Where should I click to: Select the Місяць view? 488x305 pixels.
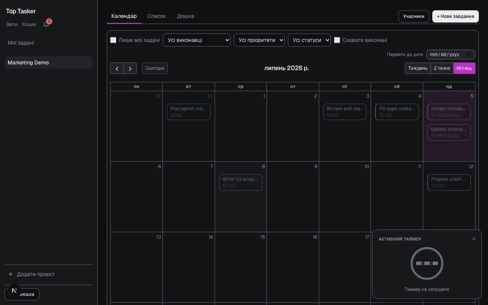coord(464,68)
